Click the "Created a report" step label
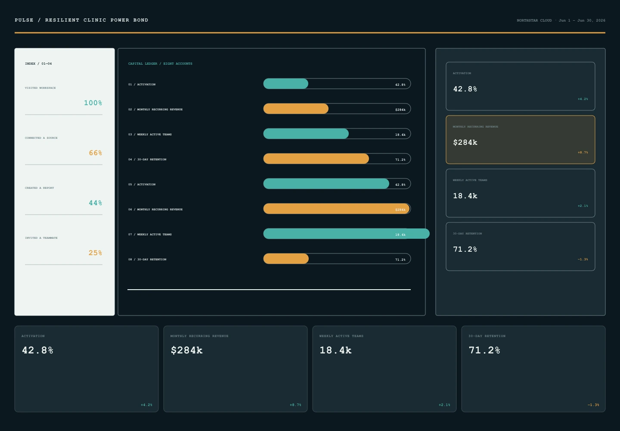 click(40, 188)
